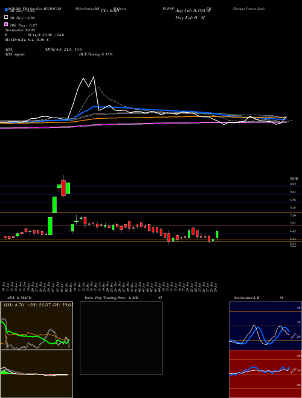The width and height of the screenshot is (302, 398).
Task: Click the 7.59 price axis label
Action: coord(293,215)
